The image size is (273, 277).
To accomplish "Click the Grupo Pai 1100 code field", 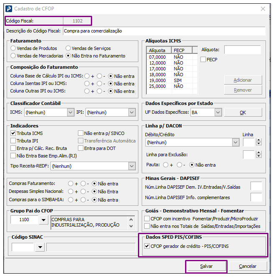I will (24, 220).
